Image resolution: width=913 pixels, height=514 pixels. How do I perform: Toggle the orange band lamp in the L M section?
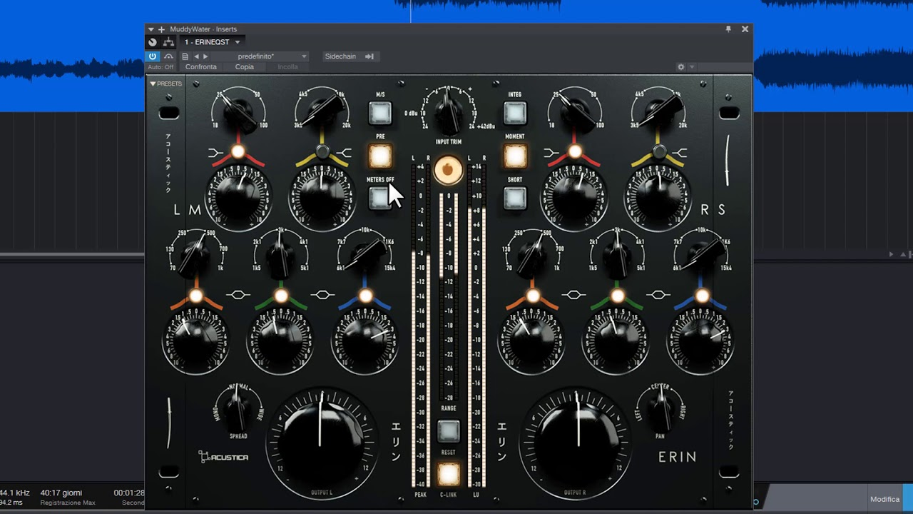pyautogui.click(x=196, y=296)
